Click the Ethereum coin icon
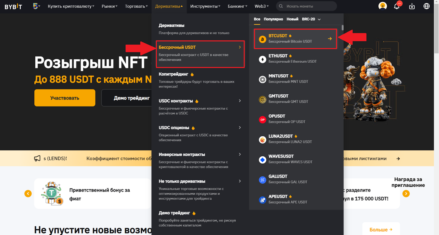 tap(263, 59)
